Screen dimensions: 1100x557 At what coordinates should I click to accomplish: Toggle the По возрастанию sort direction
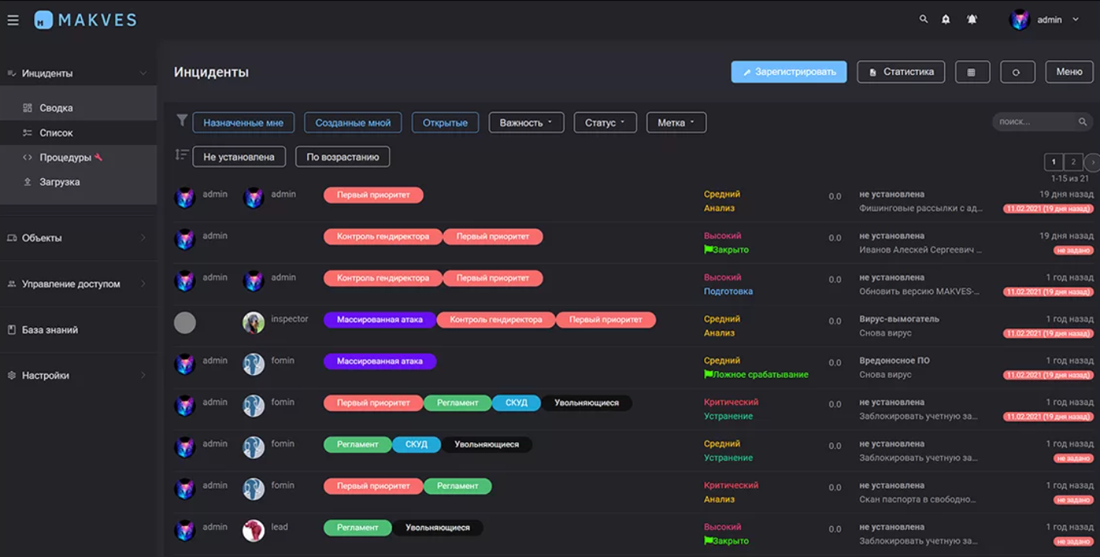point(343,157)
